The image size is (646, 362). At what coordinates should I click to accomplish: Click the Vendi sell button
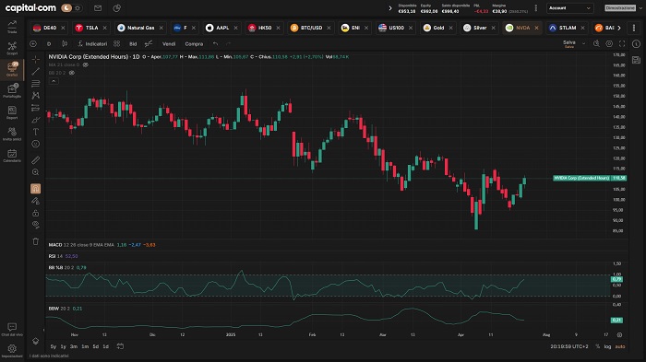[x=169, y=43]
